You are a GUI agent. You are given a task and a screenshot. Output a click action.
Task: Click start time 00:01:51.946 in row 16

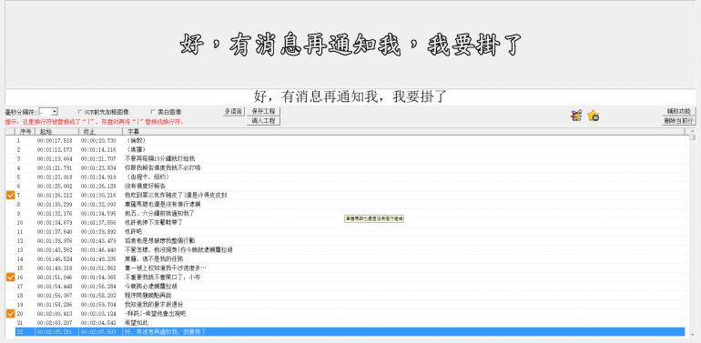[x=55, y=277]
